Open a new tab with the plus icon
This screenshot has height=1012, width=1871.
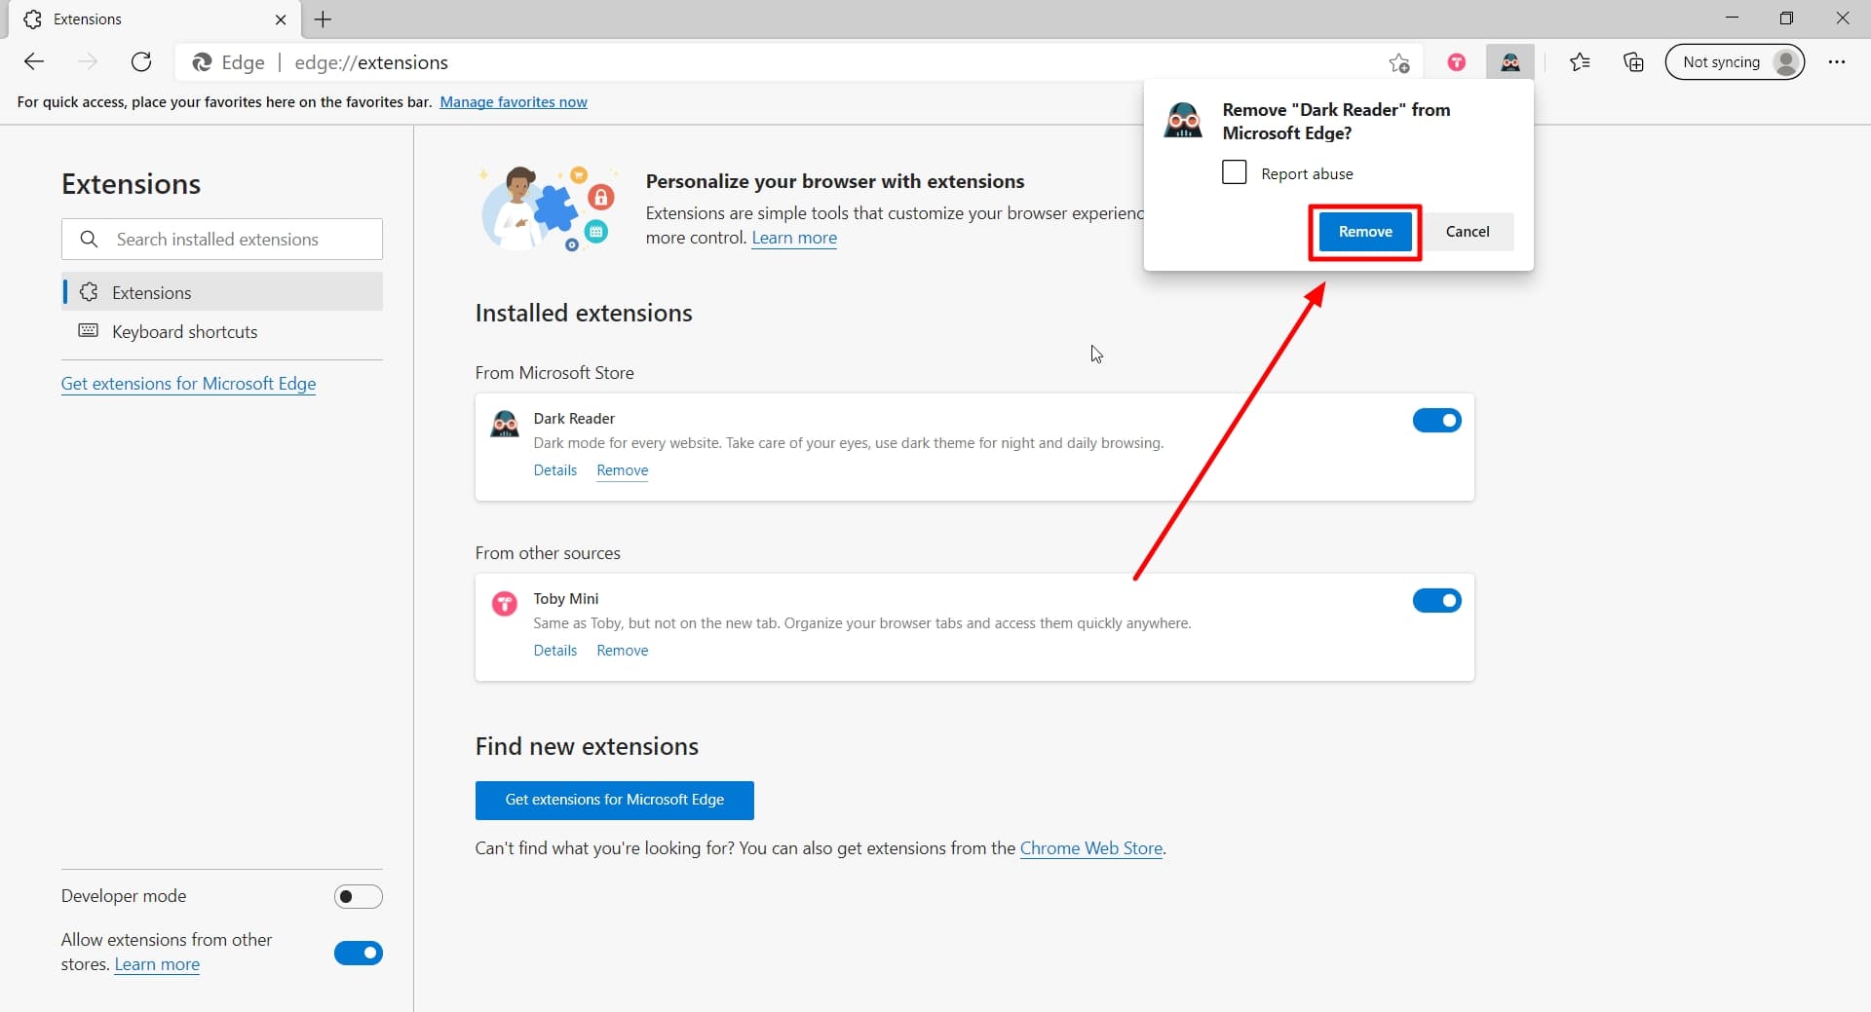323,19
